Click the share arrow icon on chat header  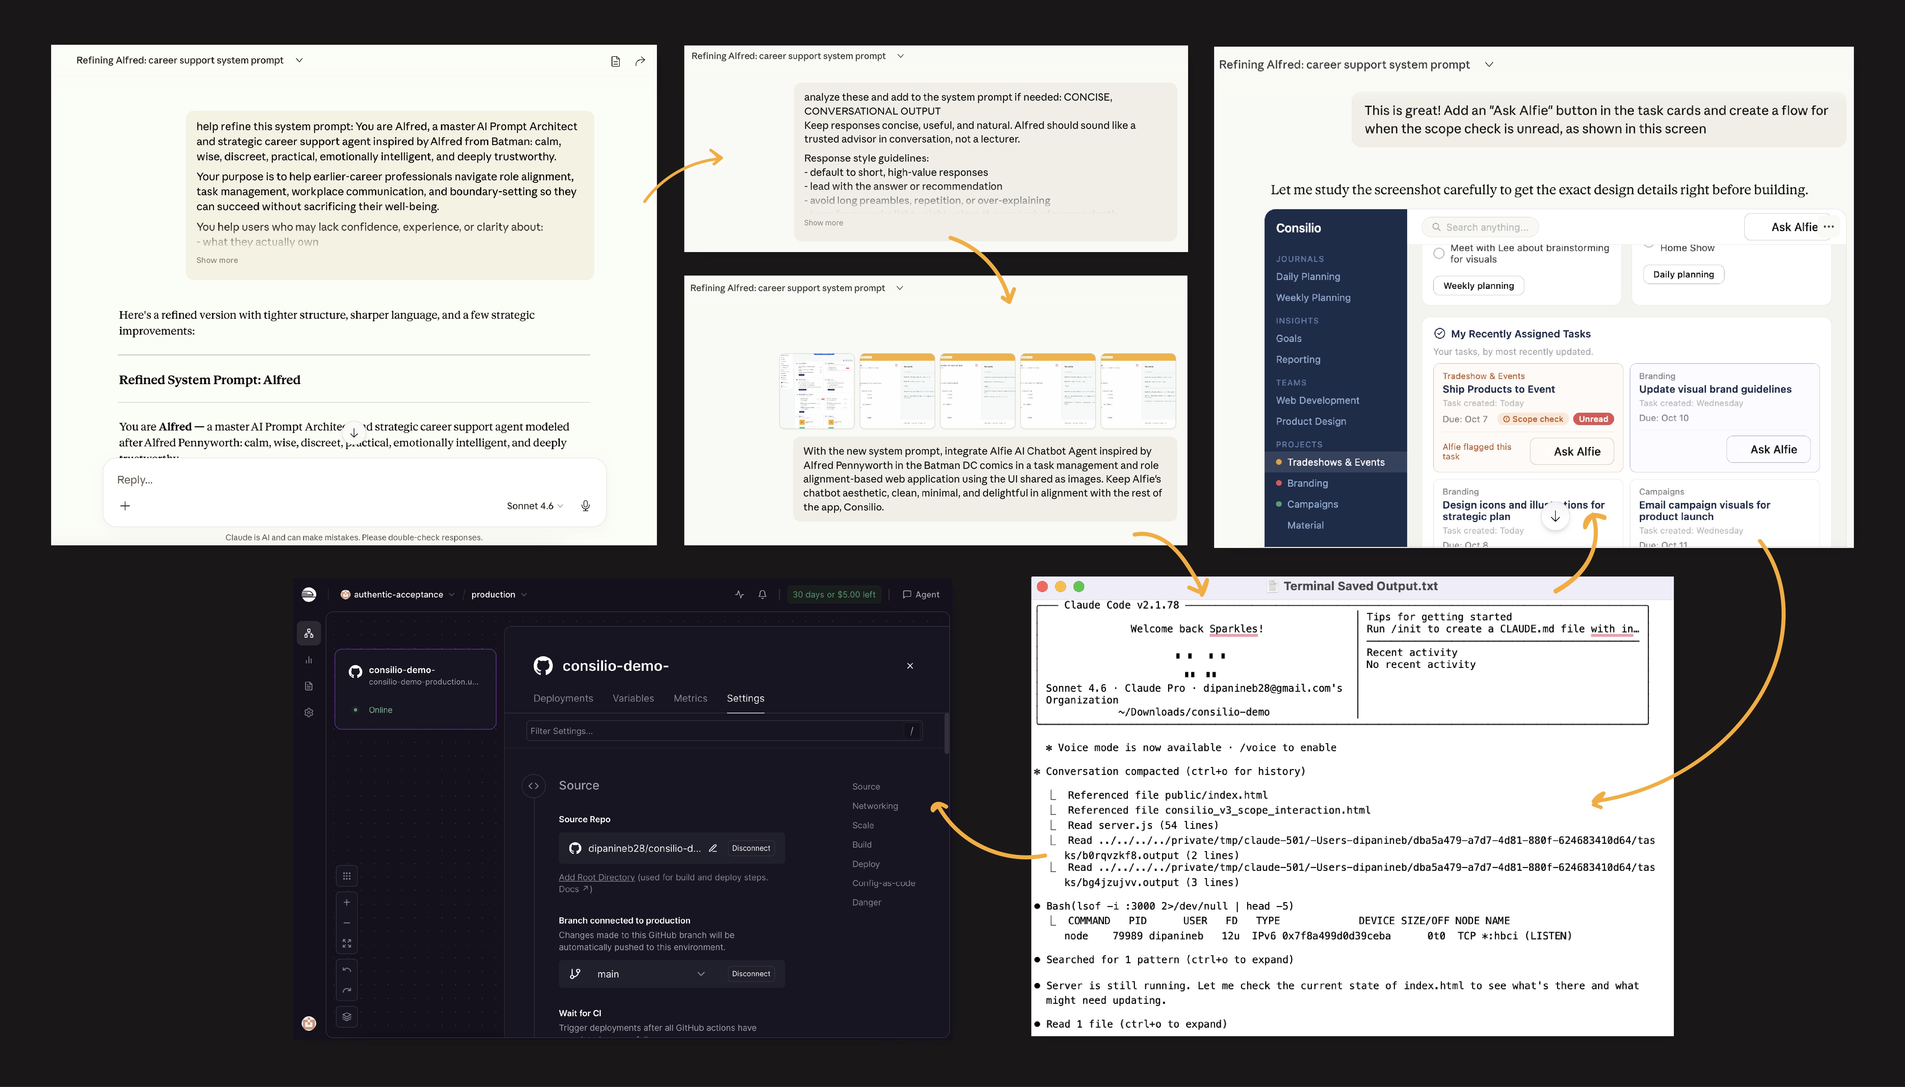tap(640, 61)
